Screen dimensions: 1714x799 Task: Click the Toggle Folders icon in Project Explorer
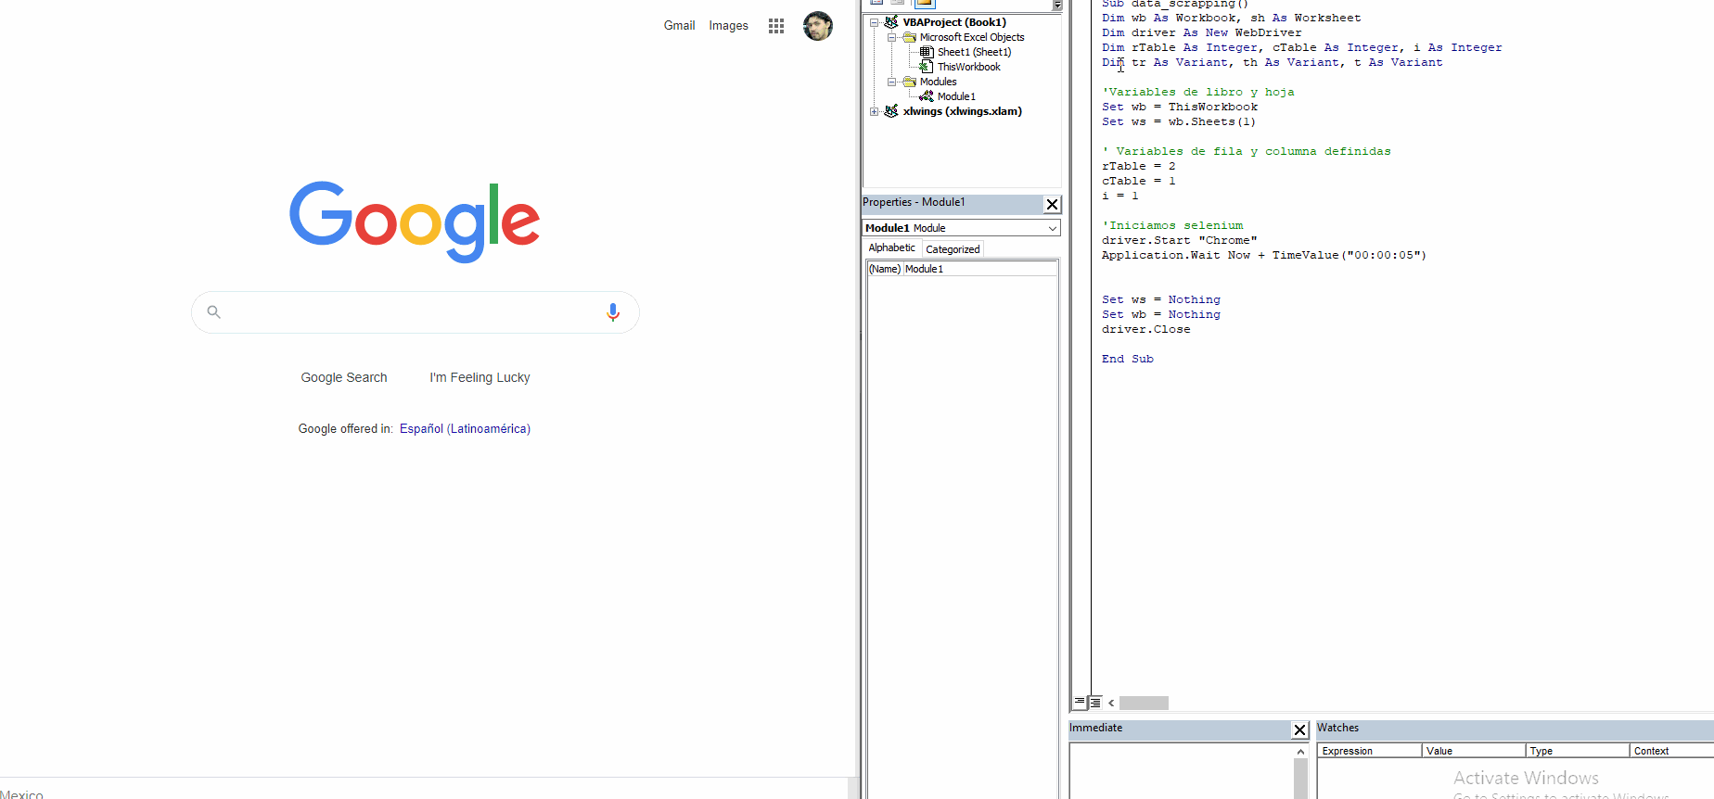925,3
